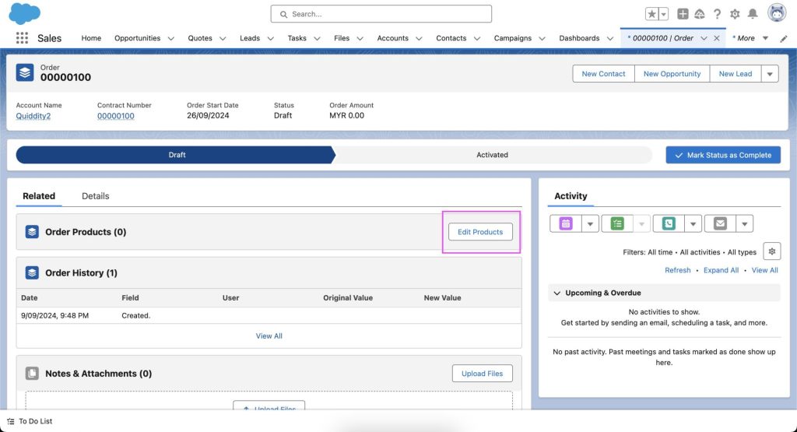The height and width of the screenshot is (432, 797).
Task: Open the Quiddity2 account link
Action: coord(33,116)
